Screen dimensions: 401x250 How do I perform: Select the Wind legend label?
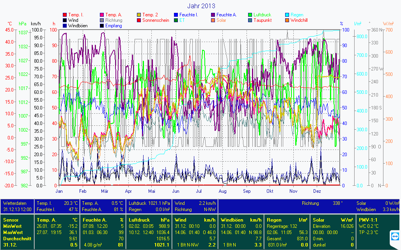tap(73, 20)
